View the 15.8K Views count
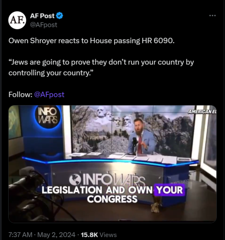The width and height of the screenshot is (225, 240). 99,235
